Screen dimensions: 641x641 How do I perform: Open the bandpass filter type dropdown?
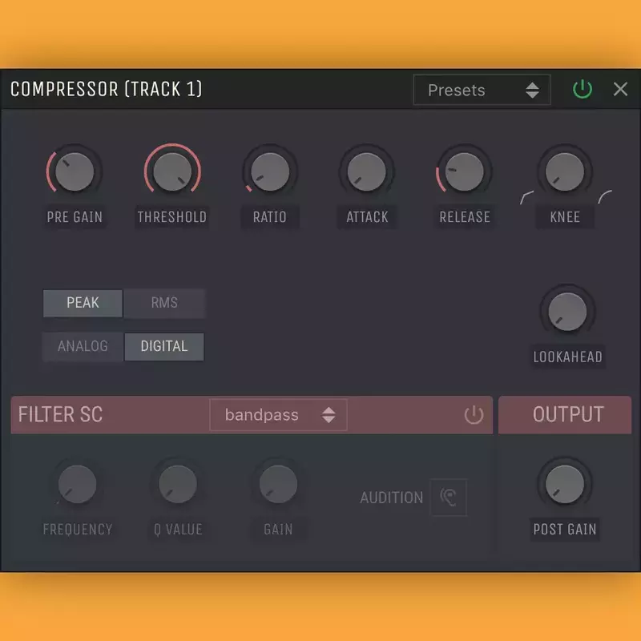[x=278, y=415]
